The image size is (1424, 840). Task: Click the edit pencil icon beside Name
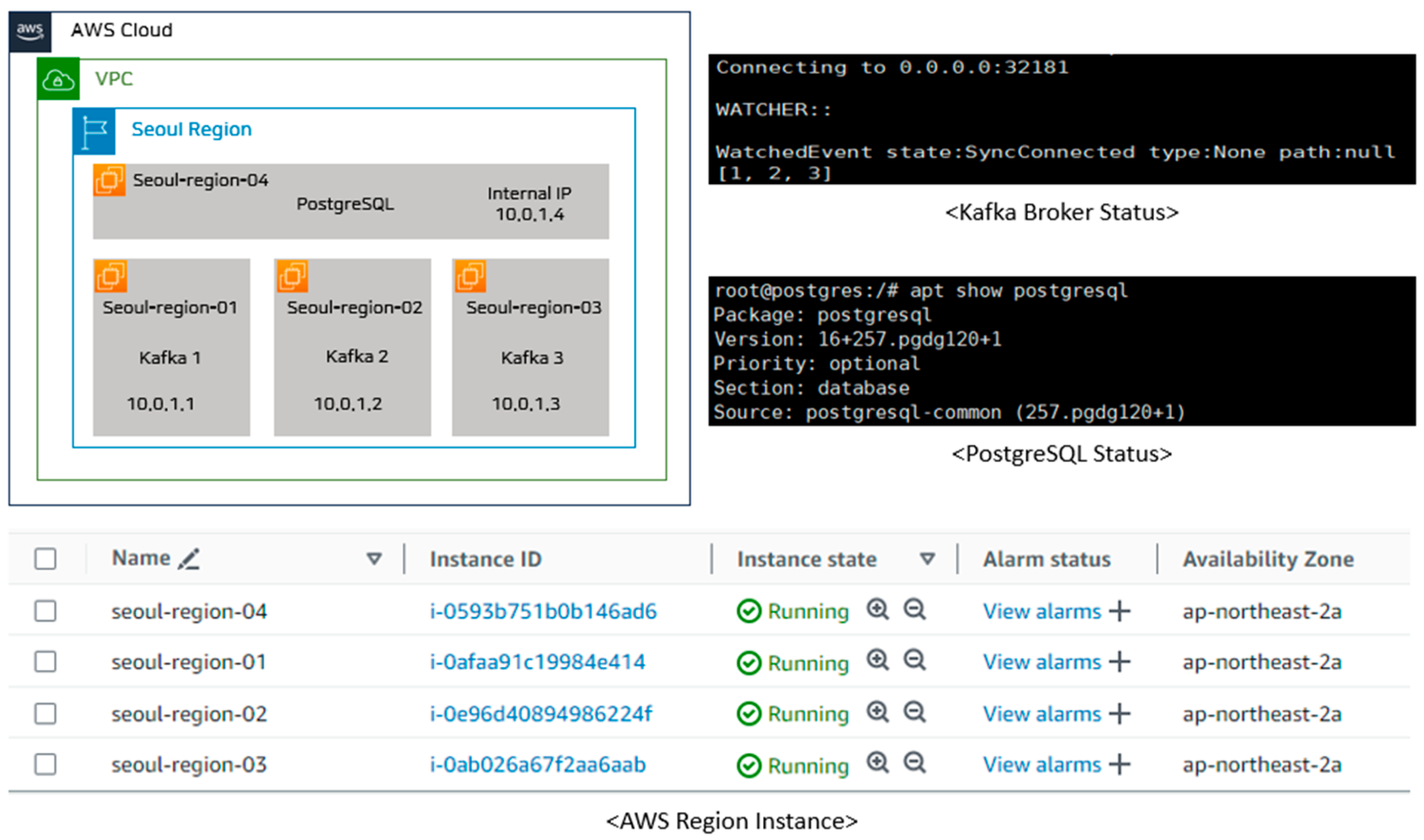click(x=189, y=559)
